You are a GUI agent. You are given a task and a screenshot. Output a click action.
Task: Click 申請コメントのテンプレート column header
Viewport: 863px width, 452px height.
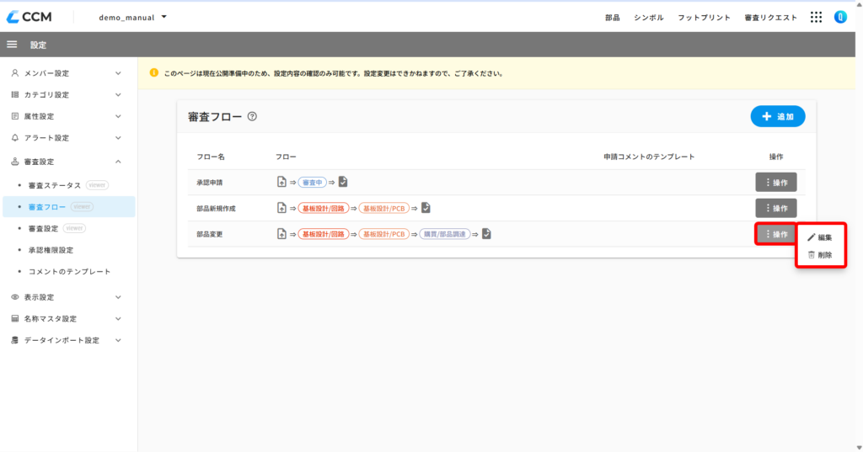pyautogui.click(x=649, y=157)
